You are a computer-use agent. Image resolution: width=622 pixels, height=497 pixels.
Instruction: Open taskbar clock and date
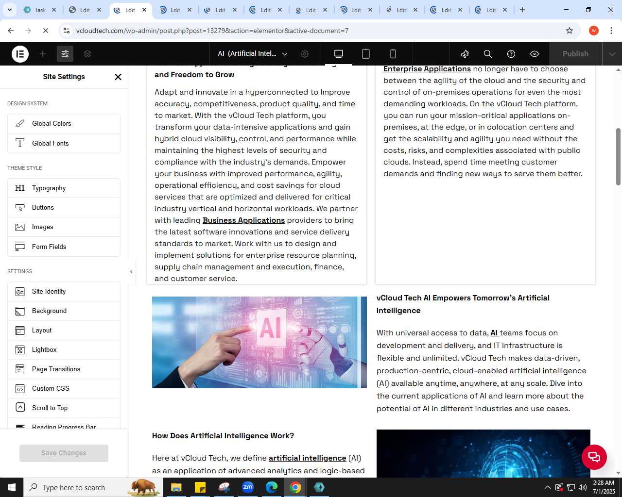604,487
